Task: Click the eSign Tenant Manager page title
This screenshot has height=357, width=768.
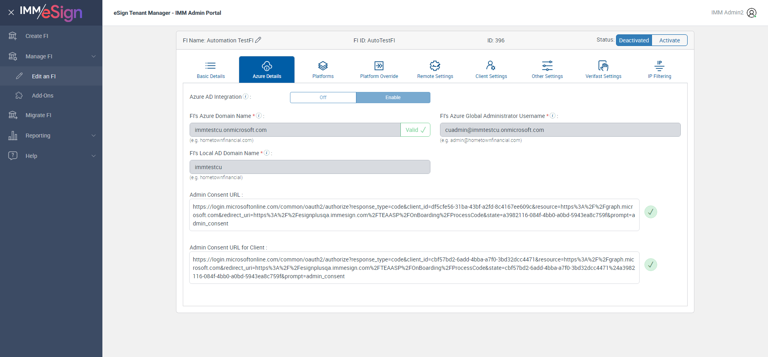Action: pos(167,13)
